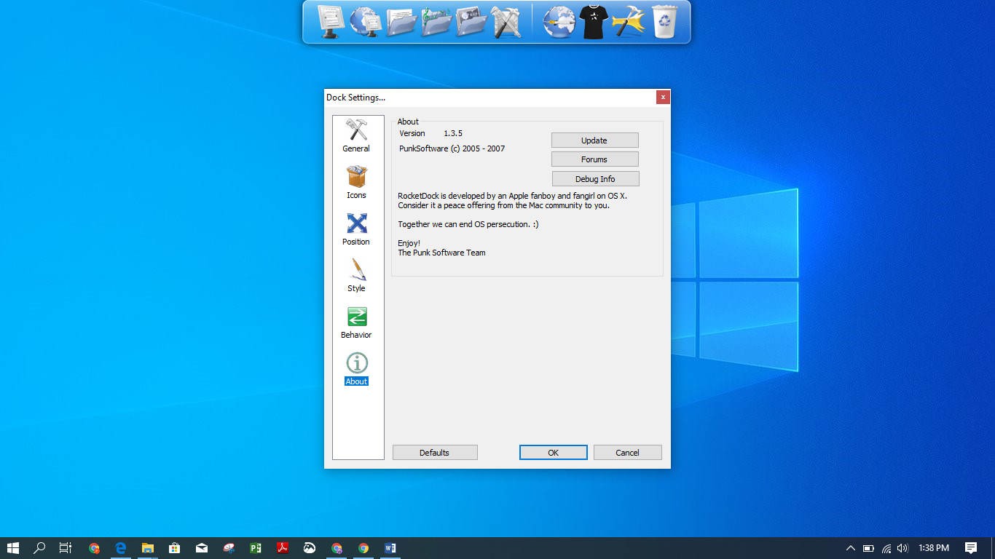
Task: Go to the Behavior settings section
Action: [356, 322]
